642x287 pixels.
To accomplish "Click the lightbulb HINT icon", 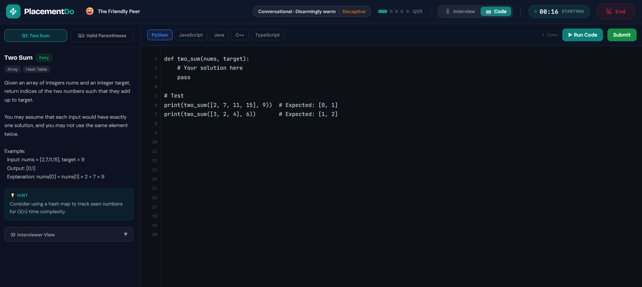I will (x=12, y=195).
